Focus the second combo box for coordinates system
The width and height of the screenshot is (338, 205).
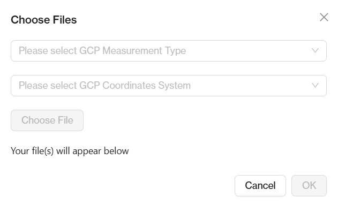[x=169, y=86]
